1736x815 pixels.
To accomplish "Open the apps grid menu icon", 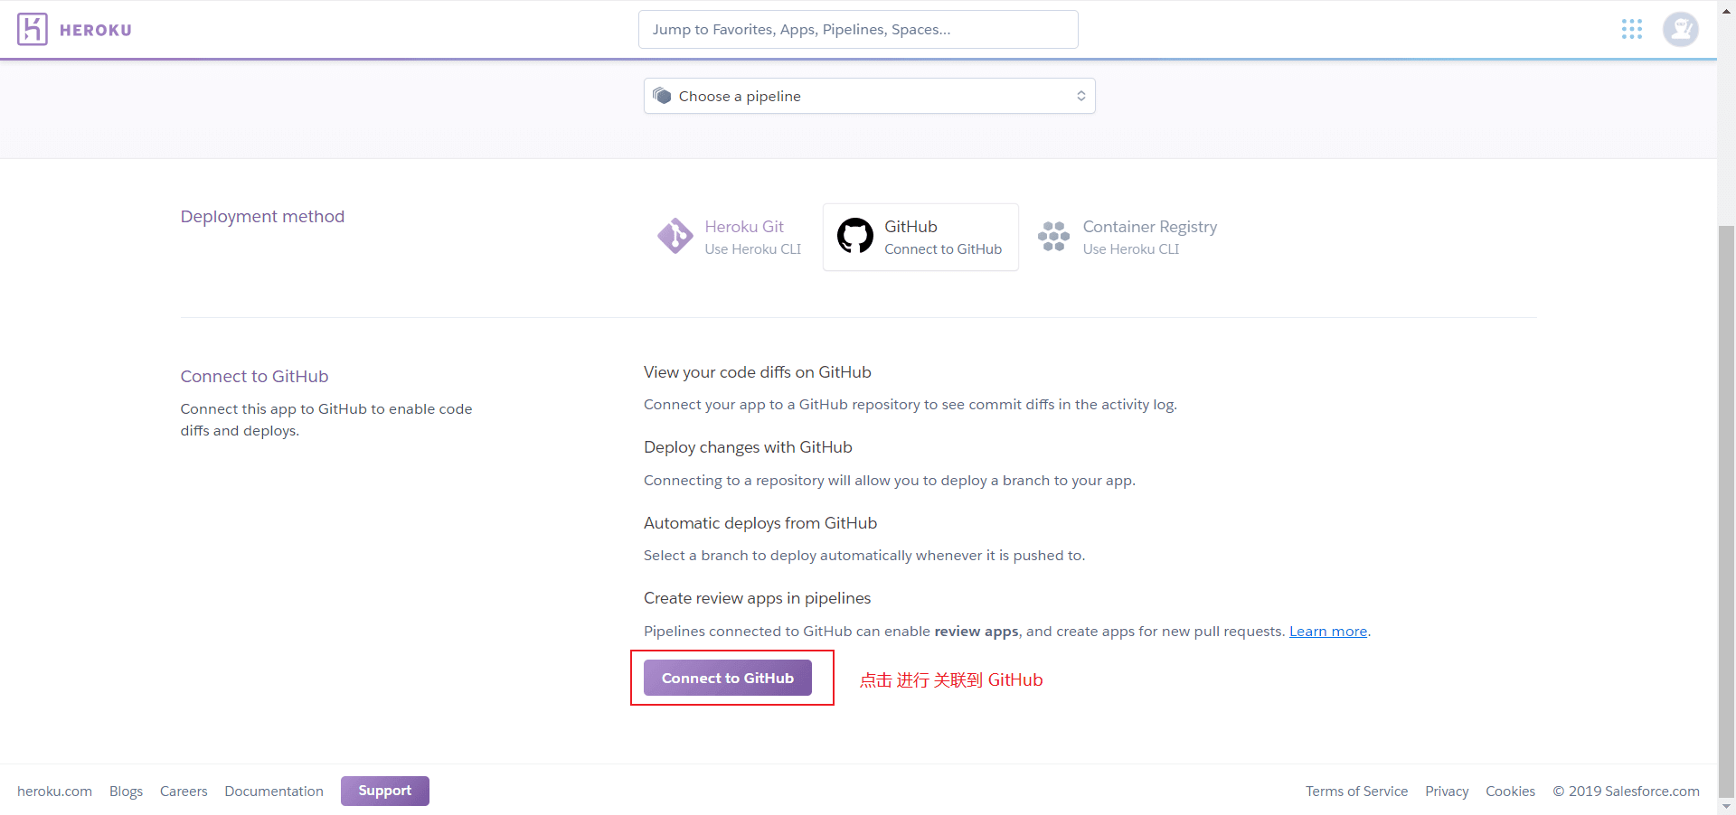I will click(1631, 30).
